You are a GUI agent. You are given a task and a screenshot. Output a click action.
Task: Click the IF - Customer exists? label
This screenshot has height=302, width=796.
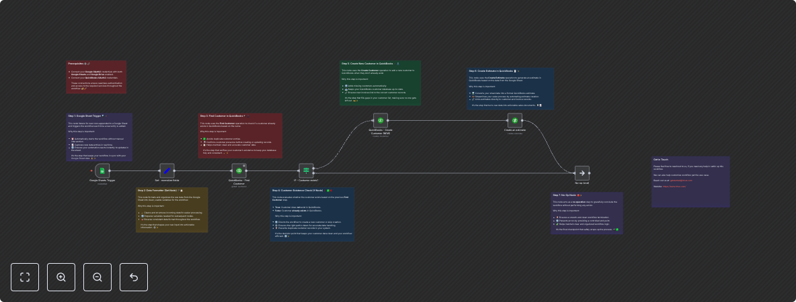[x=306, y=181]
